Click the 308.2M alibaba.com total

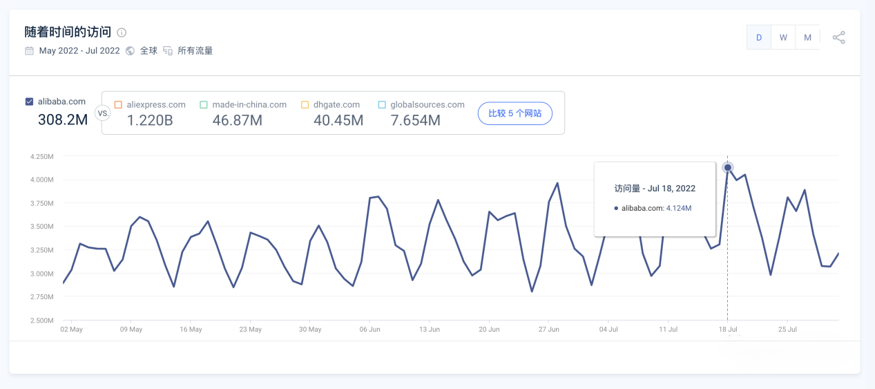pyautogui.click(x=63, y=120)
